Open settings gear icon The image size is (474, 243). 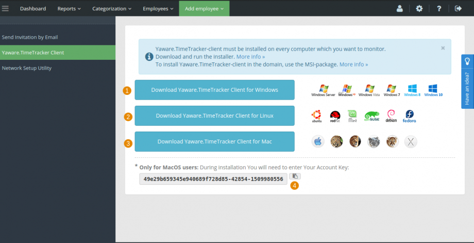click(x=419, y=8)
